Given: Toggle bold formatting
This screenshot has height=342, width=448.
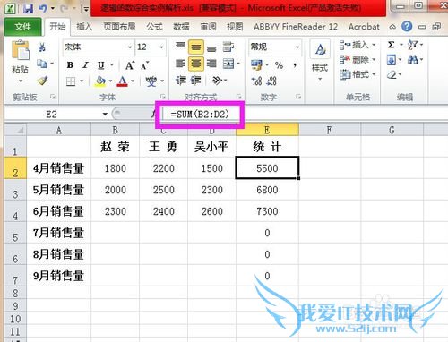Looking at the screenshot, I should pos(70,65).
